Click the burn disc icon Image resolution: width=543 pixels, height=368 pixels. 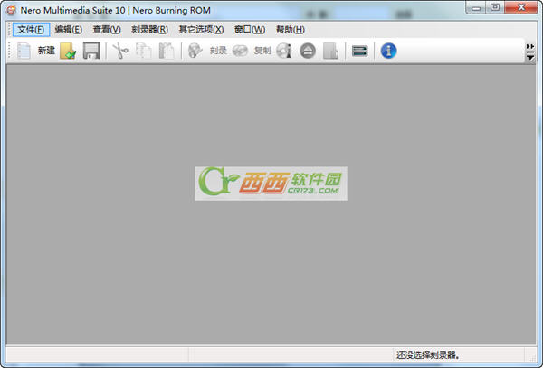(x=195, y=51)
